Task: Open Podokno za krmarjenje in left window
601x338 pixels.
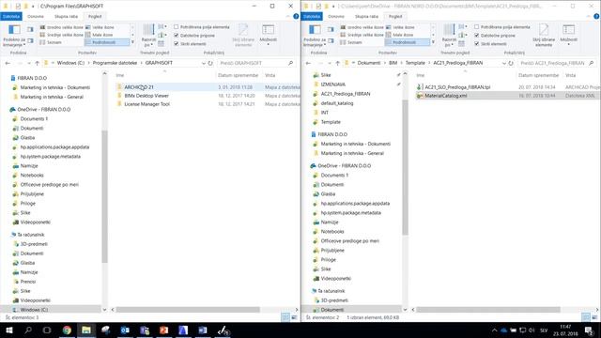Action: point(14,36)
